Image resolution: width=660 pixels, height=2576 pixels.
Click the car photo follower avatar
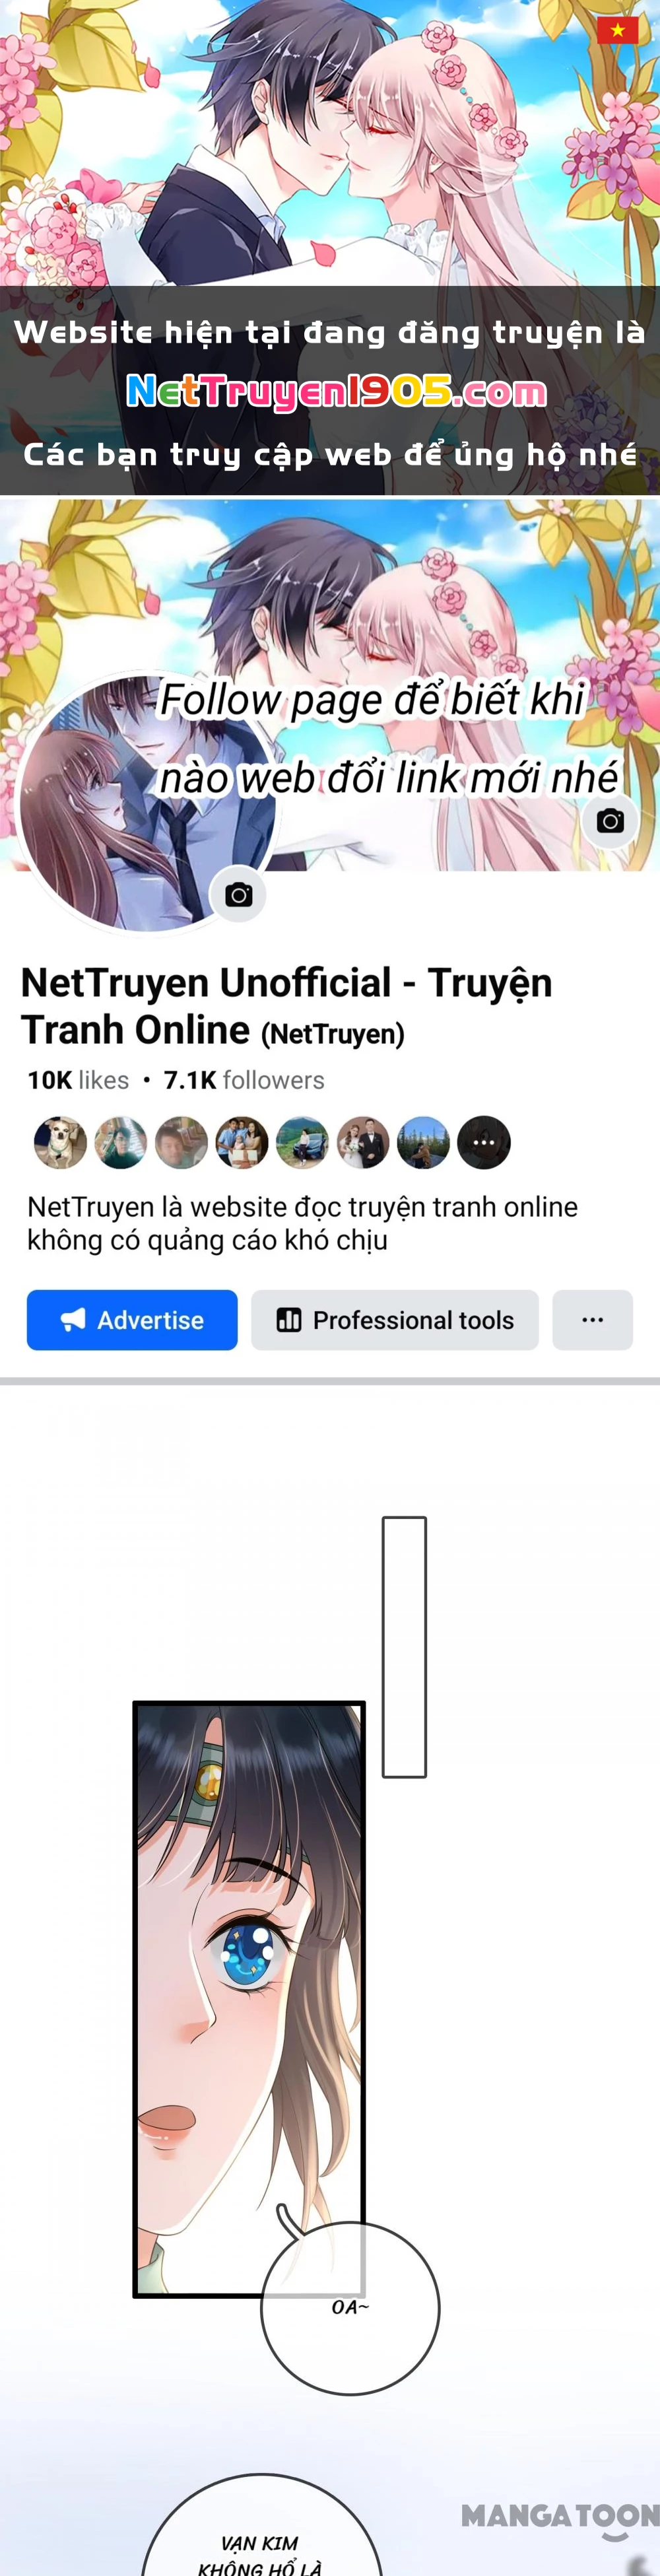click(x=302, y=1142)
